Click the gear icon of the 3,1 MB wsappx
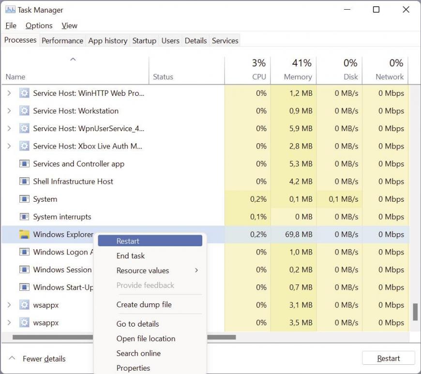 [24, 305]
